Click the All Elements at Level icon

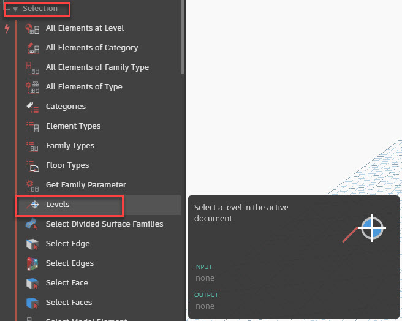[x=32, y=29]
